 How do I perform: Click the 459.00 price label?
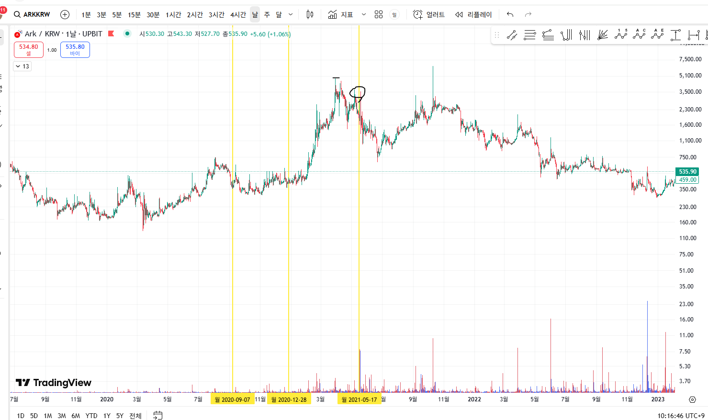687,180
